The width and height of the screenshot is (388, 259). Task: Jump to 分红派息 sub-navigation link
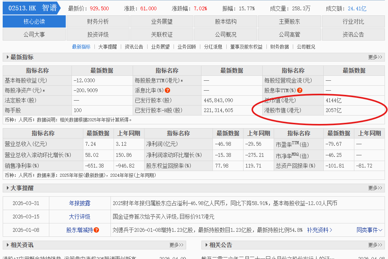point(213,47)
